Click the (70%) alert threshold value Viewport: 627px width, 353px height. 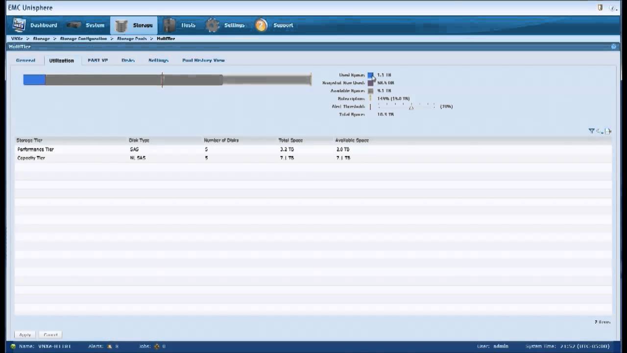pos(446,106)
